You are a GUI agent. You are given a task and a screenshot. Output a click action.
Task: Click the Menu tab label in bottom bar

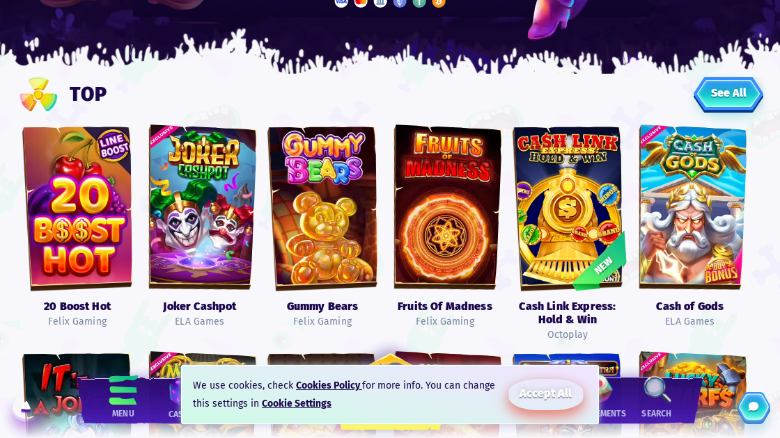pyautogui.click(x=123, y=414)
